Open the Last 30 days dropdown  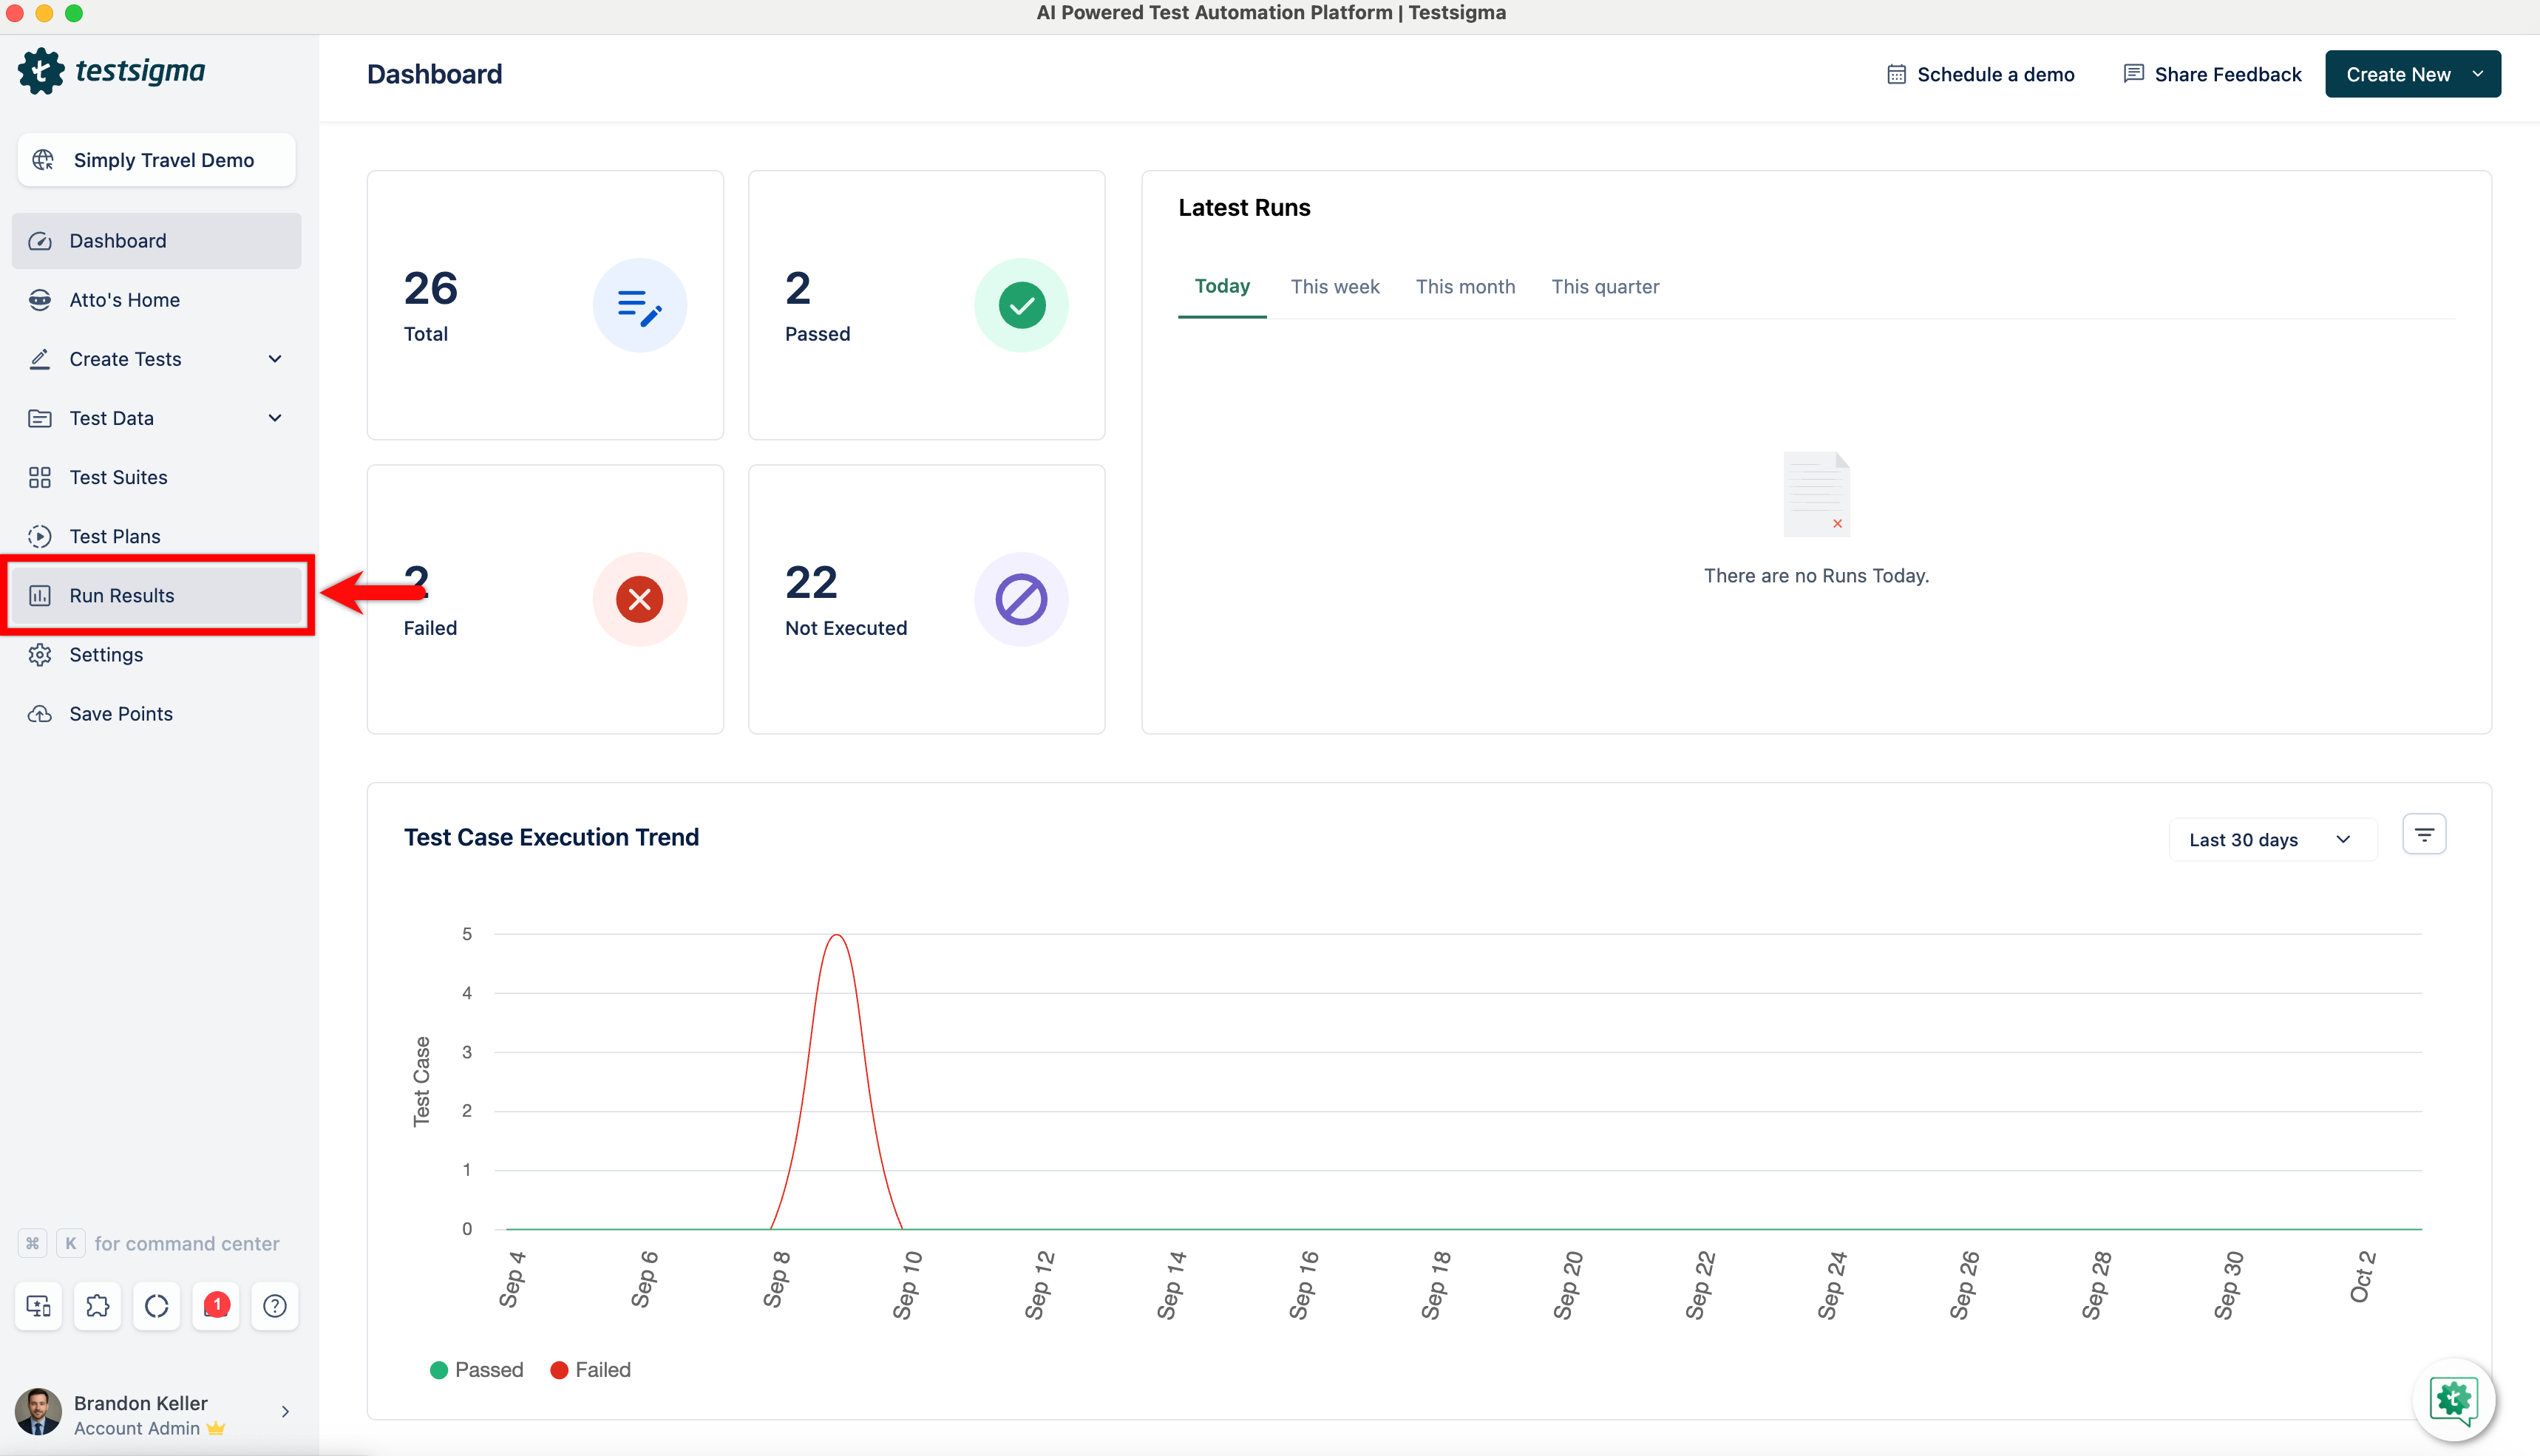point(2270,840)
